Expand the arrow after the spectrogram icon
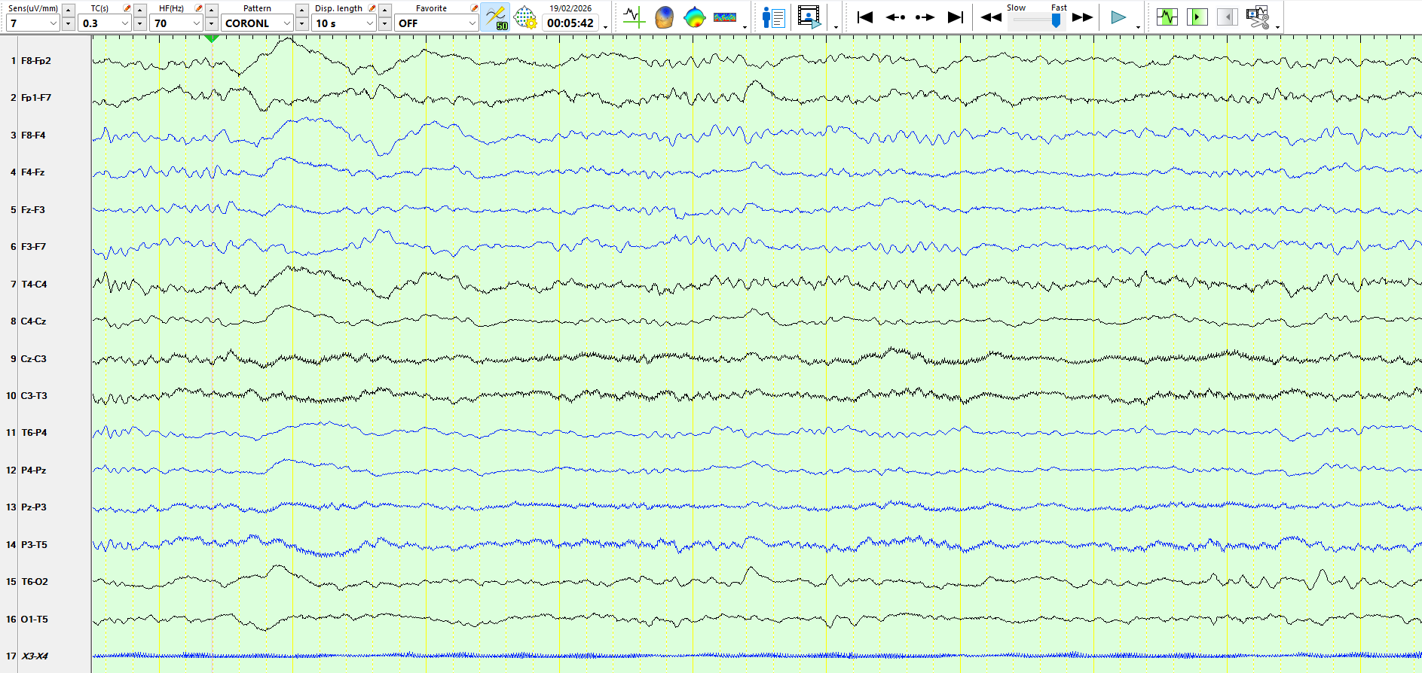The width and height of the screenshot is (1422, 673). (x=745, y=27)
